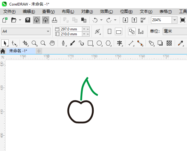Open the 编辑(E) menu
The height and width of the screenshot is (151, 187).
(29, 12)
